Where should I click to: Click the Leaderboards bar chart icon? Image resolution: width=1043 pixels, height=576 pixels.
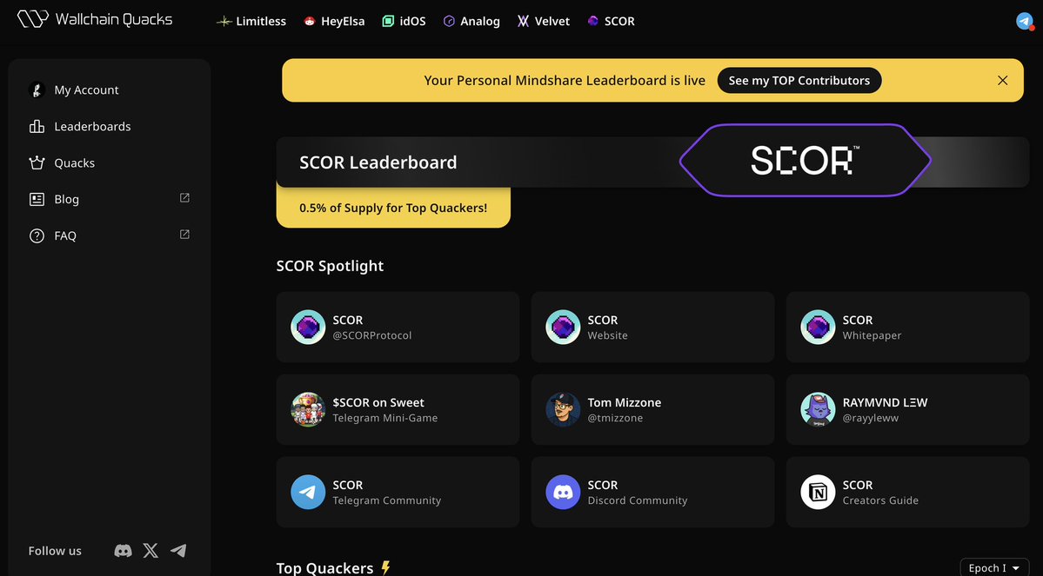pos(37,126)
